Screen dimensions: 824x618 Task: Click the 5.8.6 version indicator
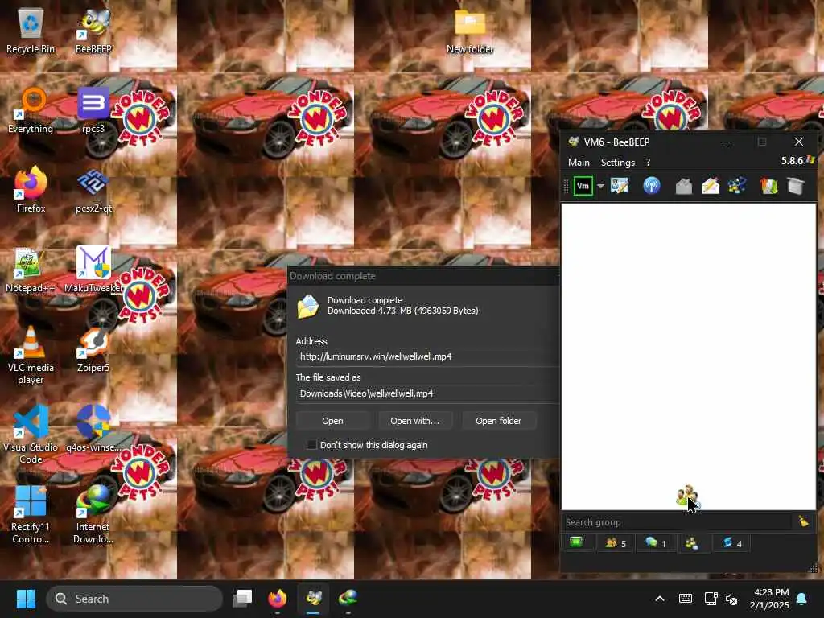(x=792, y=161)
